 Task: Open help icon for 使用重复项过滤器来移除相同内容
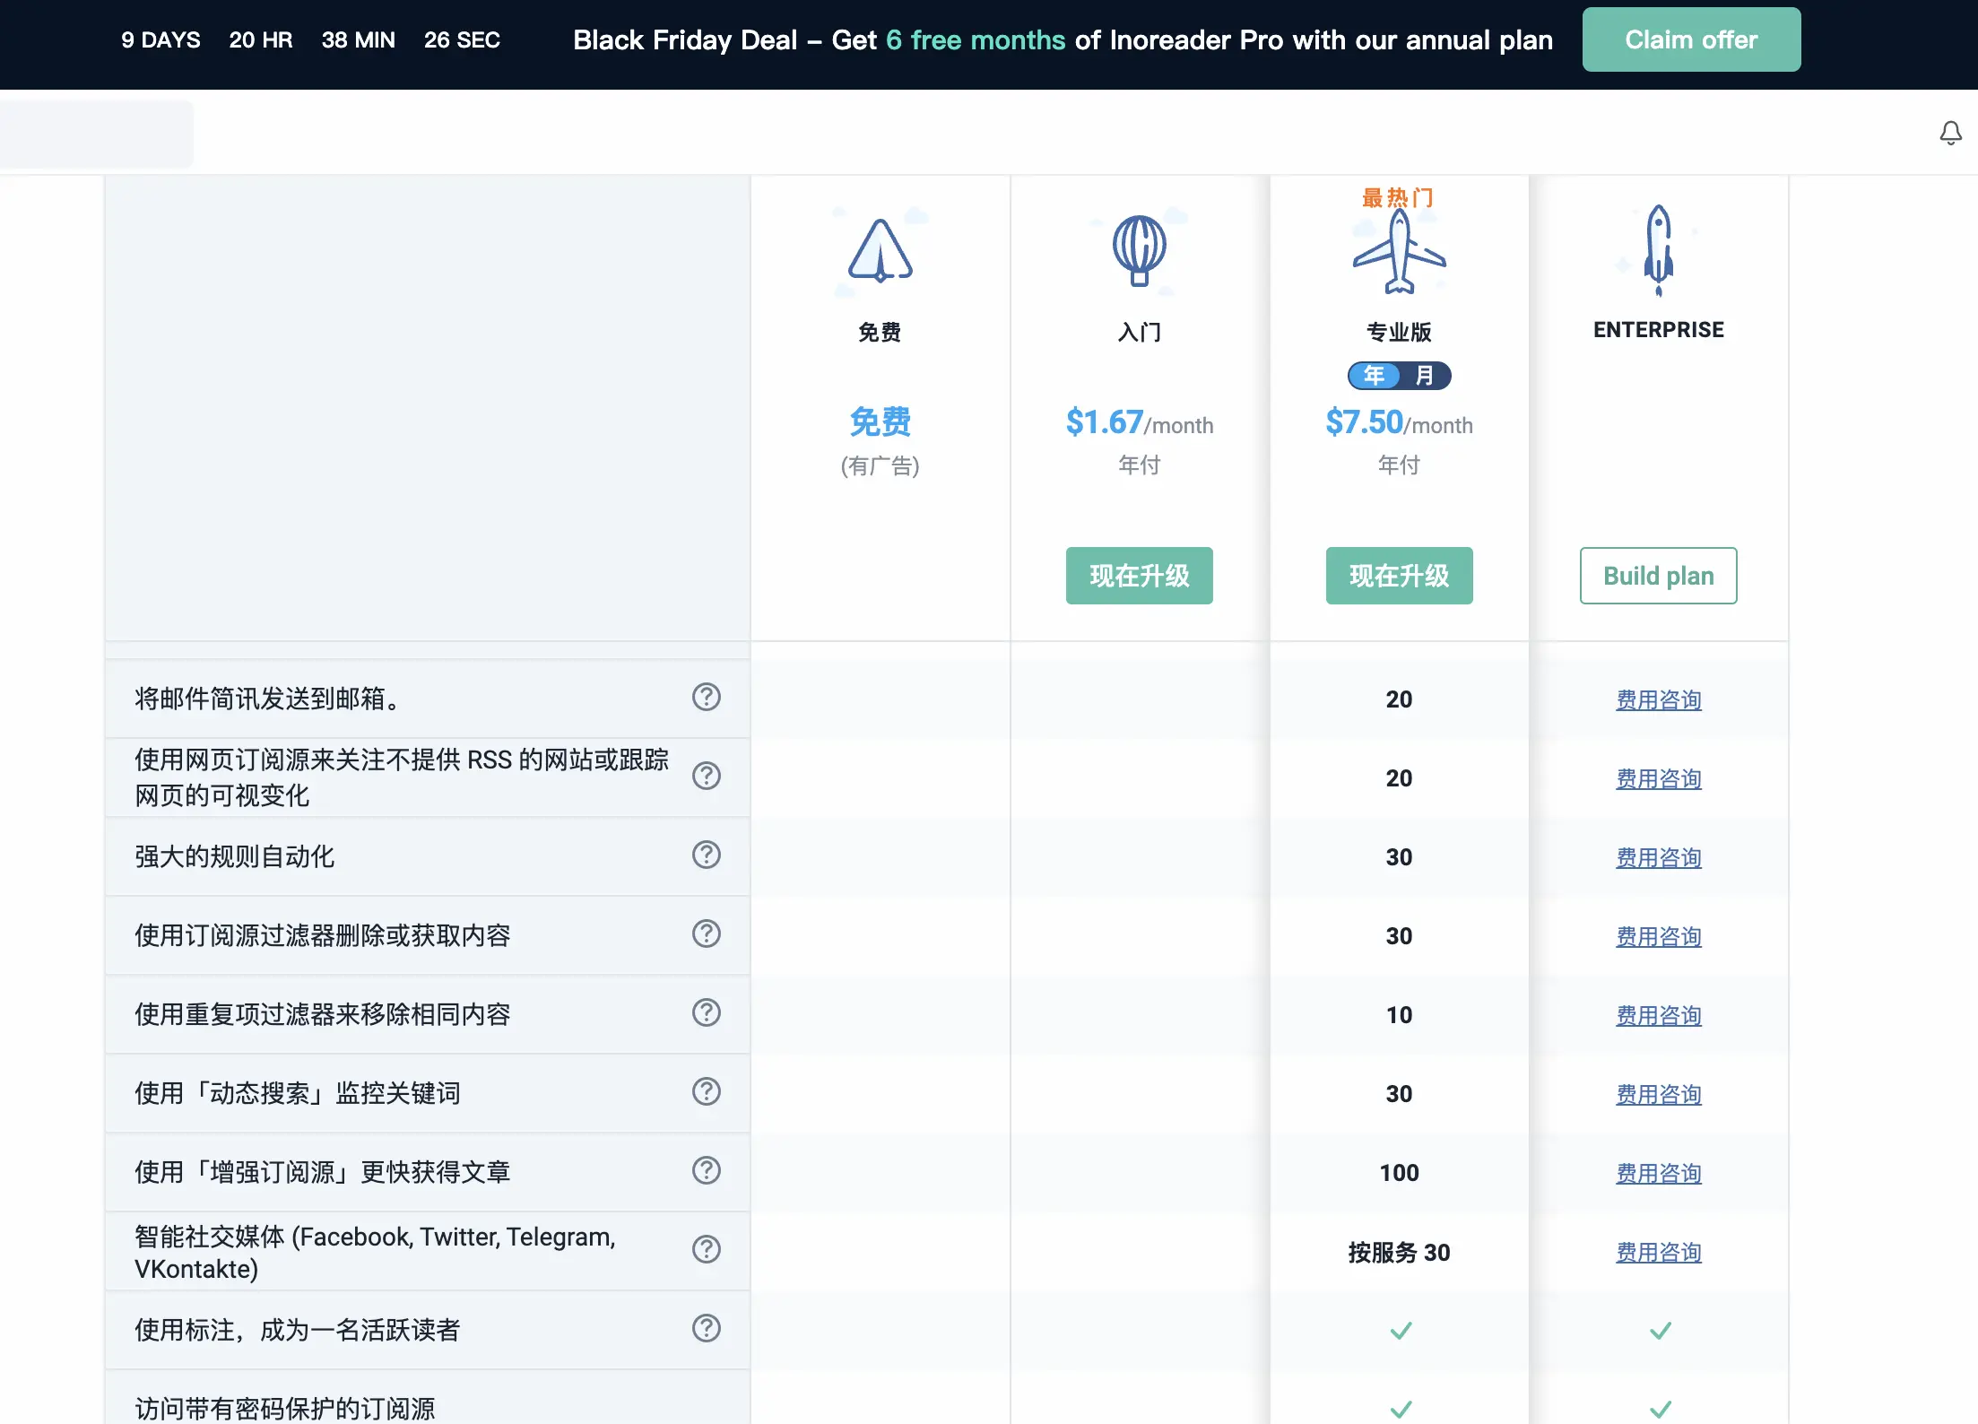point(707,1012)
